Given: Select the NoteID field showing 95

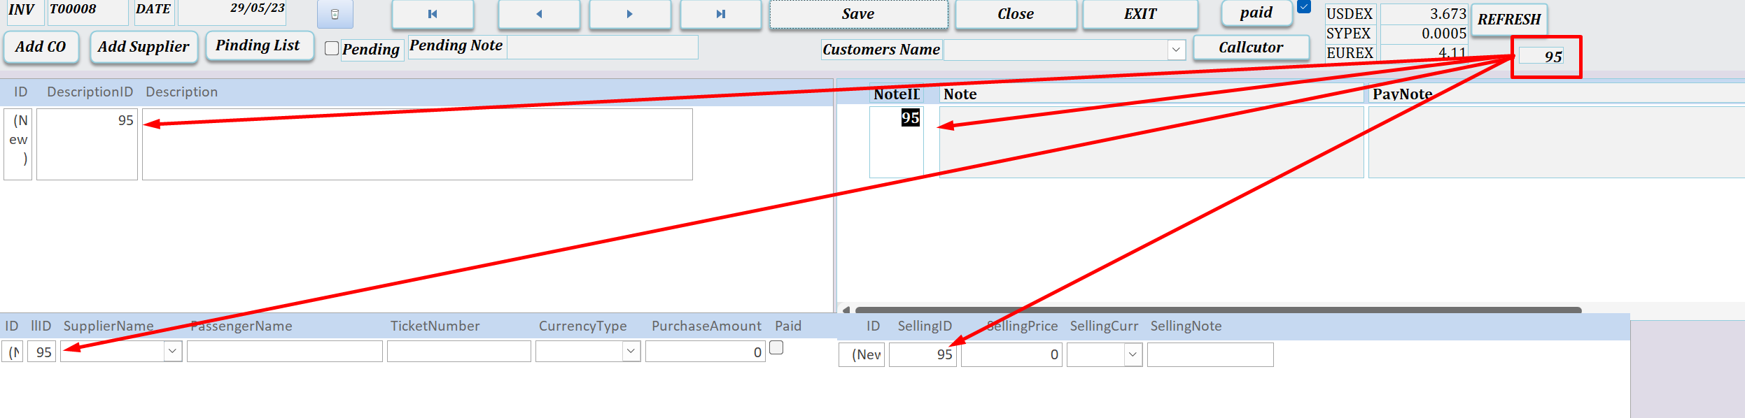Looking at the screenshot, I should [897, 142].
